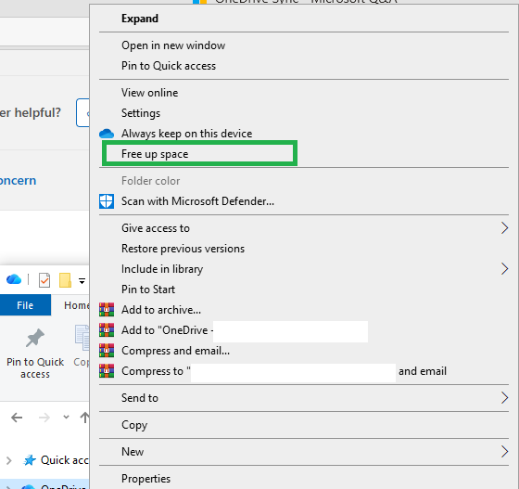The image size is (519, 489).
Task: Click the Properties checkmark quick access icon
Action: point(44,280)
